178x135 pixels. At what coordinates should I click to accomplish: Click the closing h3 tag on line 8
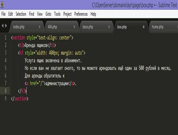(22, 91)
